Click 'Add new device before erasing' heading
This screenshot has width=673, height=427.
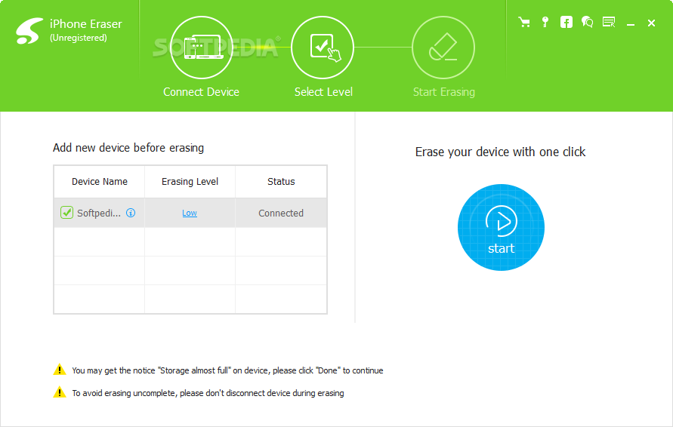click(128, 148)
